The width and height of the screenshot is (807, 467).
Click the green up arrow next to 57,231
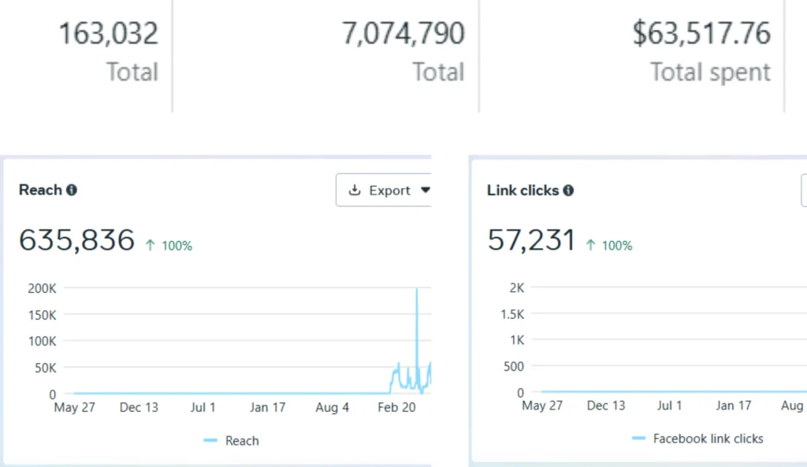click(590, 246)
